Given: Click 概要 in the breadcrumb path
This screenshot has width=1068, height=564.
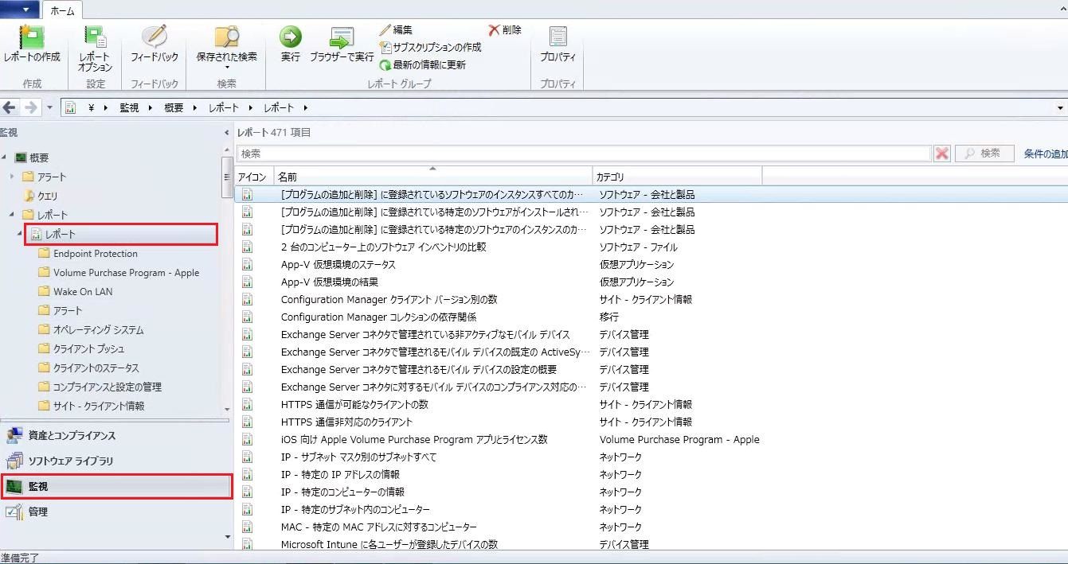Looking at the screenshot, I should [174, 108].
